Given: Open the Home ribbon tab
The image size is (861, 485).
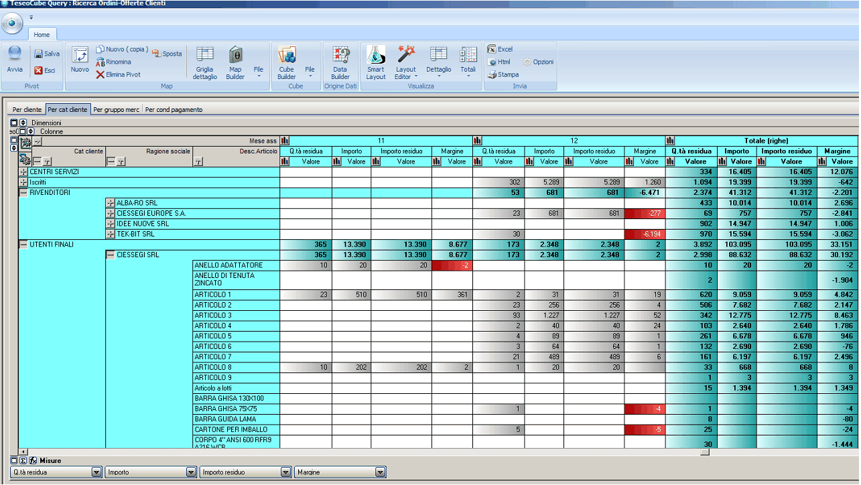Looking at the screenshot, I should [x=42, y=35].
